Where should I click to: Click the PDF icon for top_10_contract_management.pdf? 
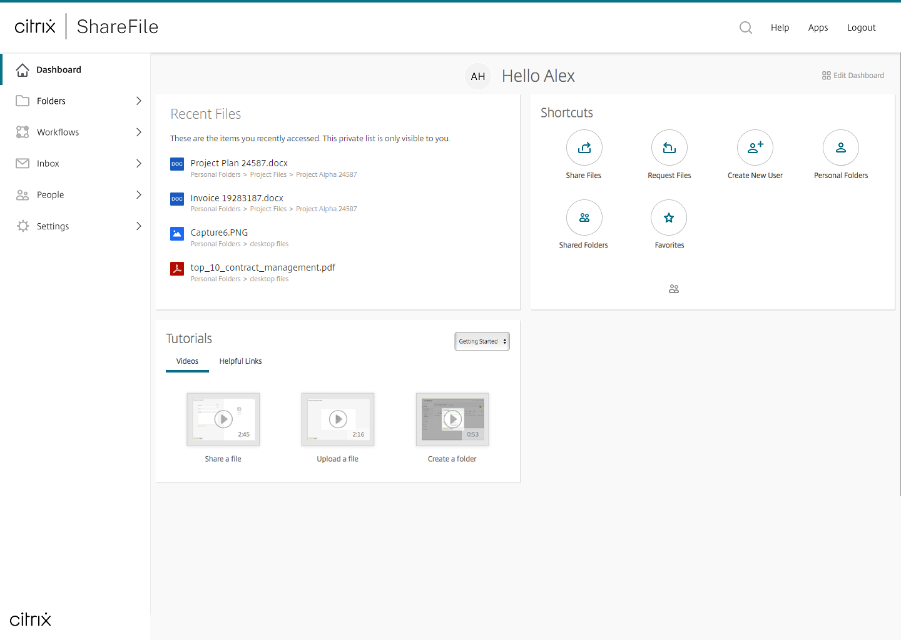click(x=177, y=269)
